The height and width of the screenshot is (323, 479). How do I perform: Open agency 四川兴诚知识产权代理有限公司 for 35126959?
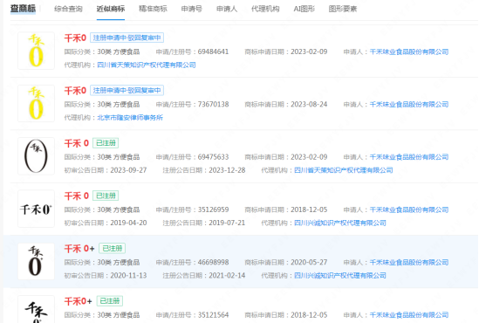tap(340, 223)
